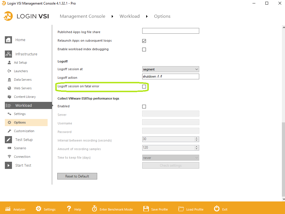Click the Home house icon
The width and height of the screenshot is (285, 214).
point(8,40)
